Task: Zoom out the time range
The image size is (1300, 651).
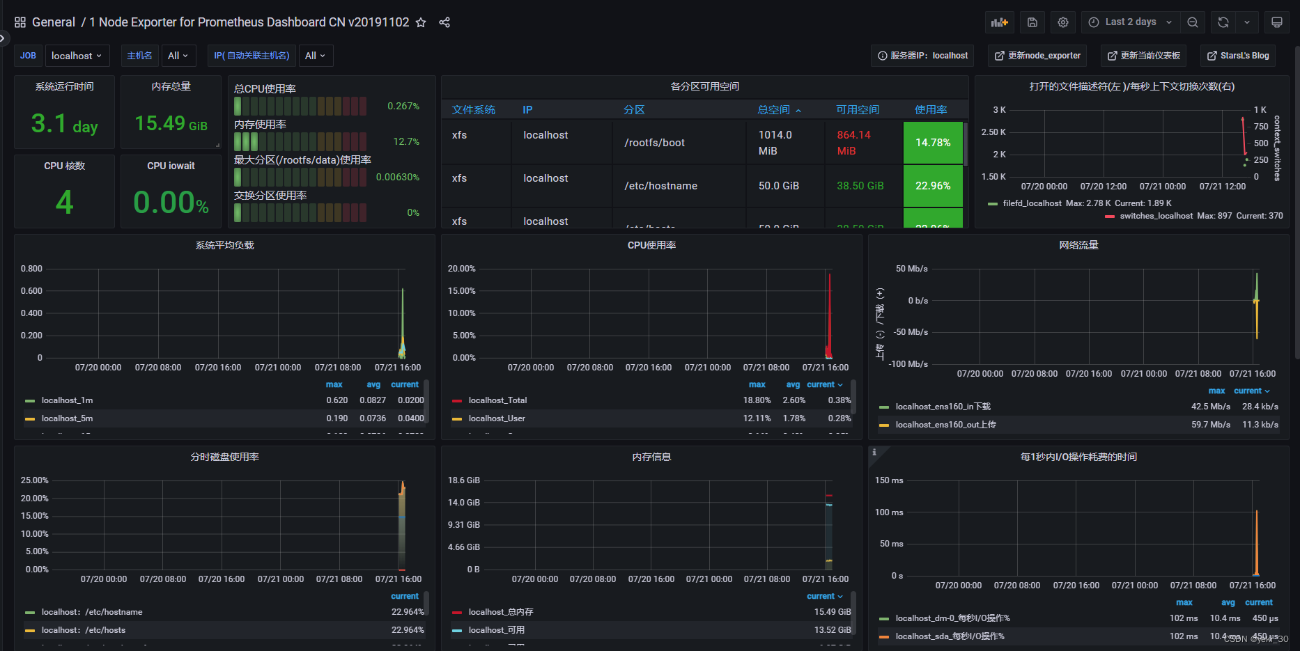Action: (x=1193, y=22)
